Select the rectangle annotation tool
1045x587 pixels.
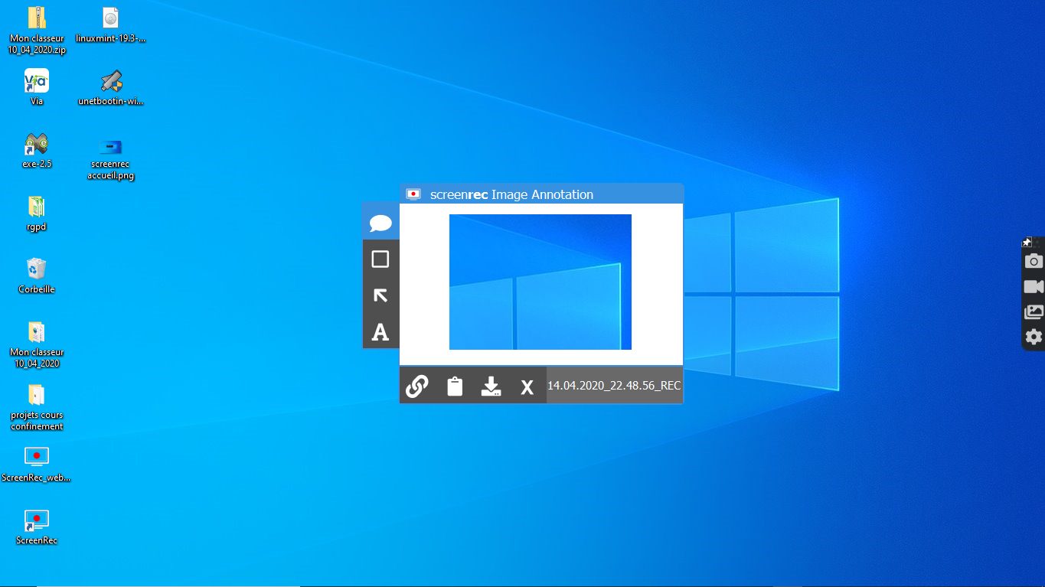click(380, 259)
